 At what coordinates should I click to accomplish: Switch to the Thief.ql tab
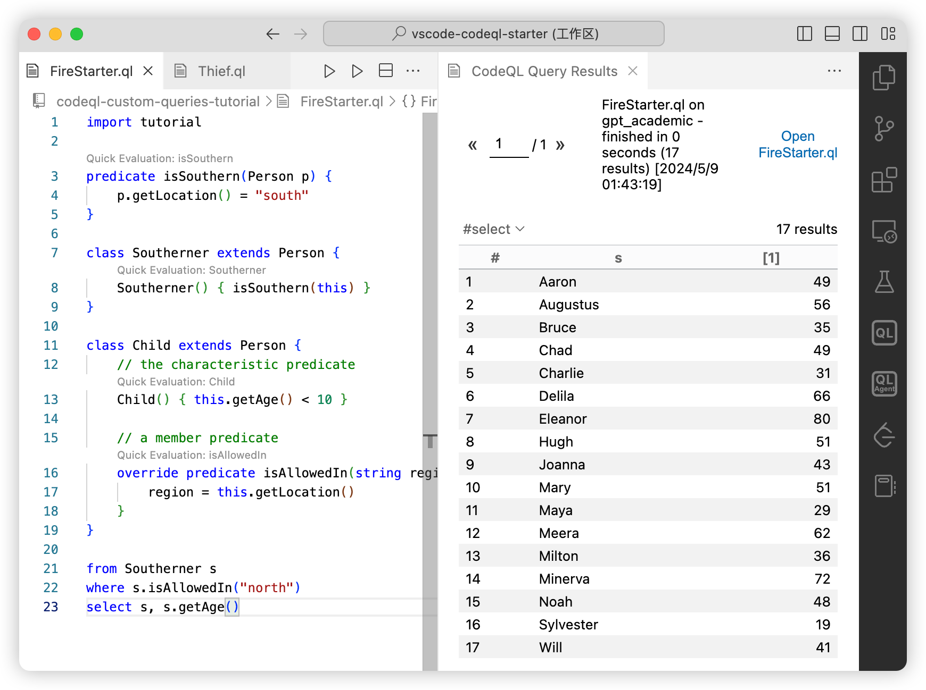[221, 71]
